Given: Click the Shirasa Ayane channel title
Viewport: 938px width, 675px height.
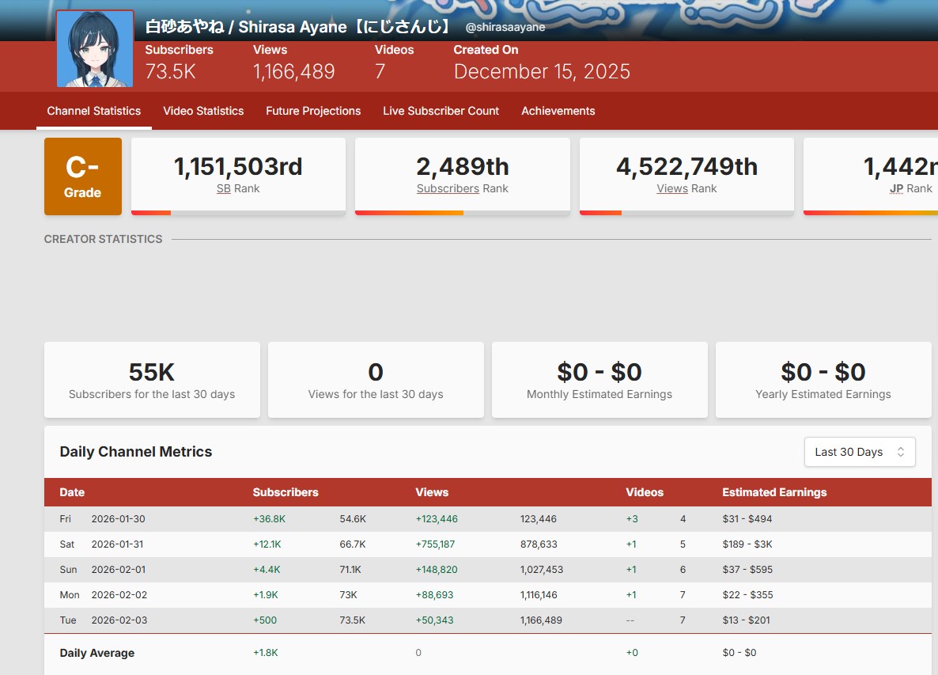Looking at the screenshot, I should click(297, 26).
